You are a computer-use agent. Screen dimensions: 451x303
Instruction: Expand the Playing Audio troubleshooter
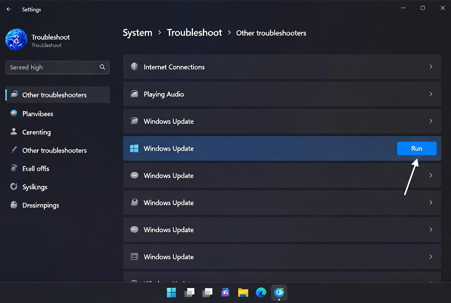pos(431,94)
